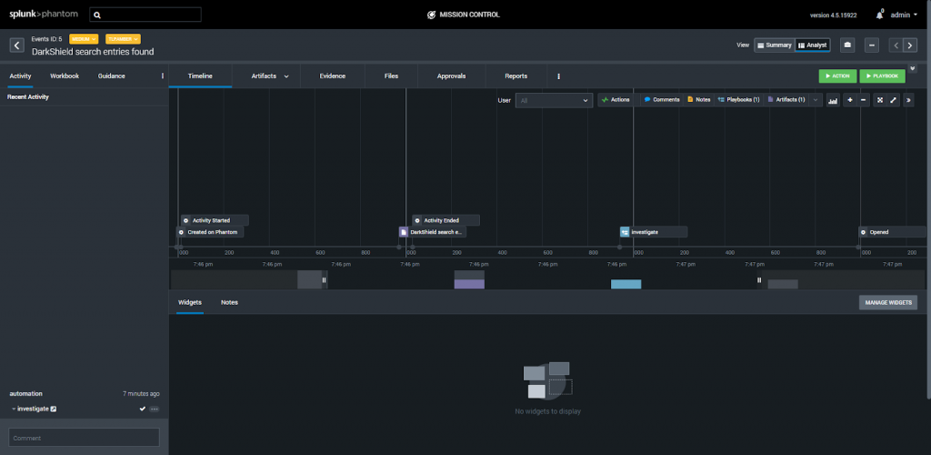Zoom out timeline with minus icon

[x=864, y=100]
